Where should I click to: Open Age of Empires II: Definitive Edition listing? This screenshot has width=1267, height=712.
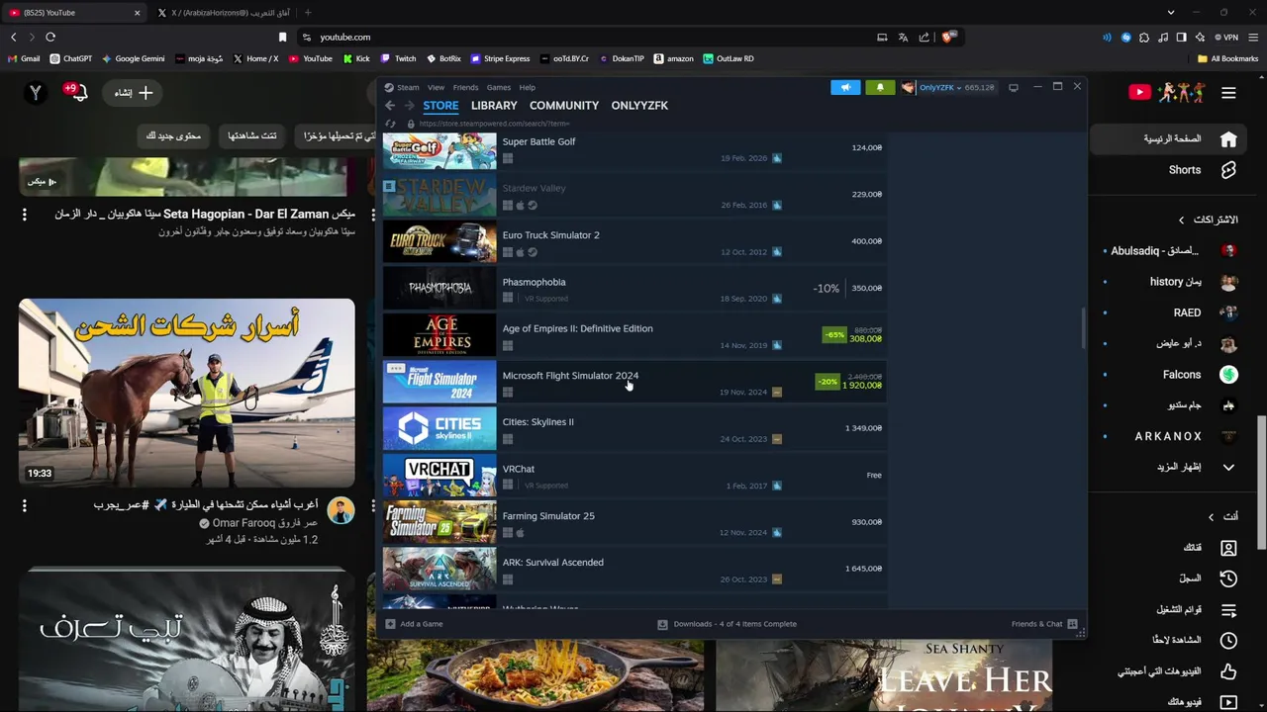coord(633,334)
